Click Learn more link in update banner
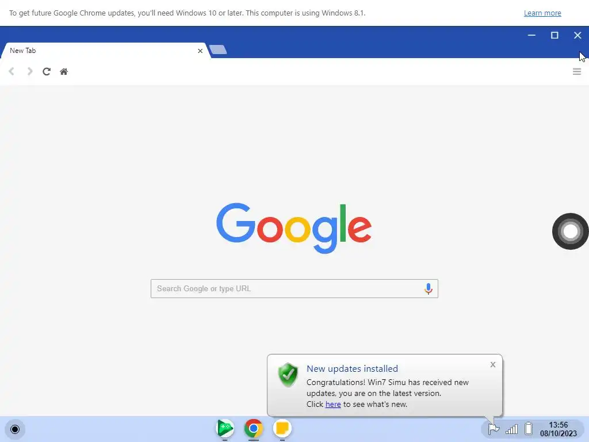The width and height of the screenshot is (589, 442). [542, 13]
